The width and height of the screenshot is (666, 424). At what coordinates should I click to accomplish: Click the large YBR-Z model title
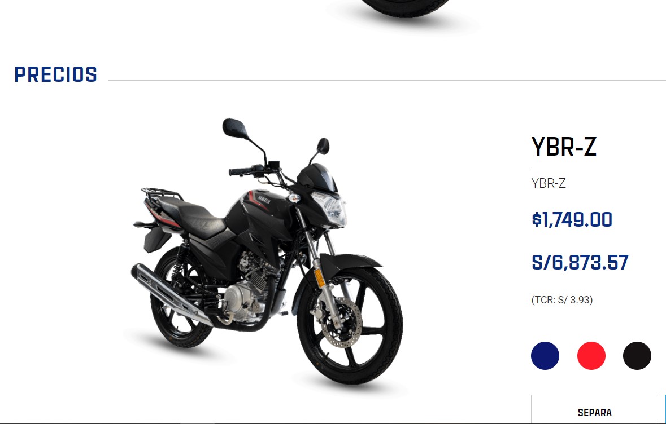point(564,147)
